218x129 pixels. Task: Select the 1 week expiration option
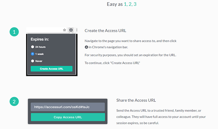33,54
